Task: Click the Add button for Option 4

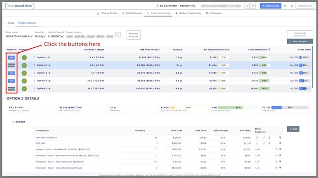Action: point(11,81)
